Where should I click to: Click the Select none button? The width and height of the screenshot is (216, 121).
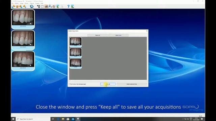pos(118,35)
